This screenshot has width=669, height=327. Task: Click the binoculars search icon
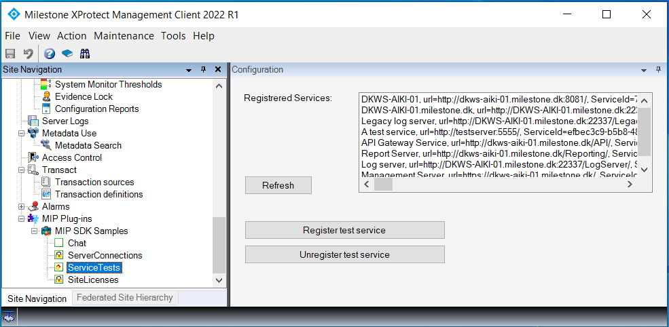[85, 54]
